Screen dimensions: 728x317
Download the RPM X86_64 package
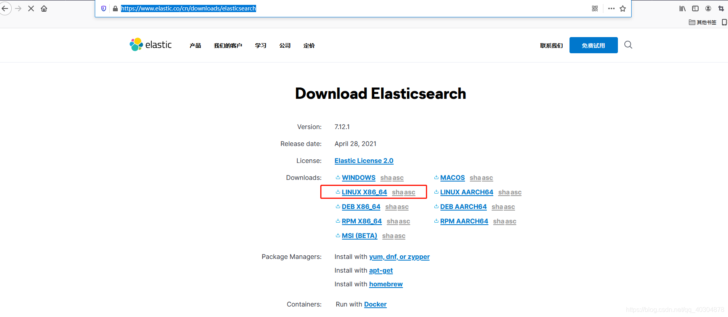pyautogui.click(x=362, y=221)
